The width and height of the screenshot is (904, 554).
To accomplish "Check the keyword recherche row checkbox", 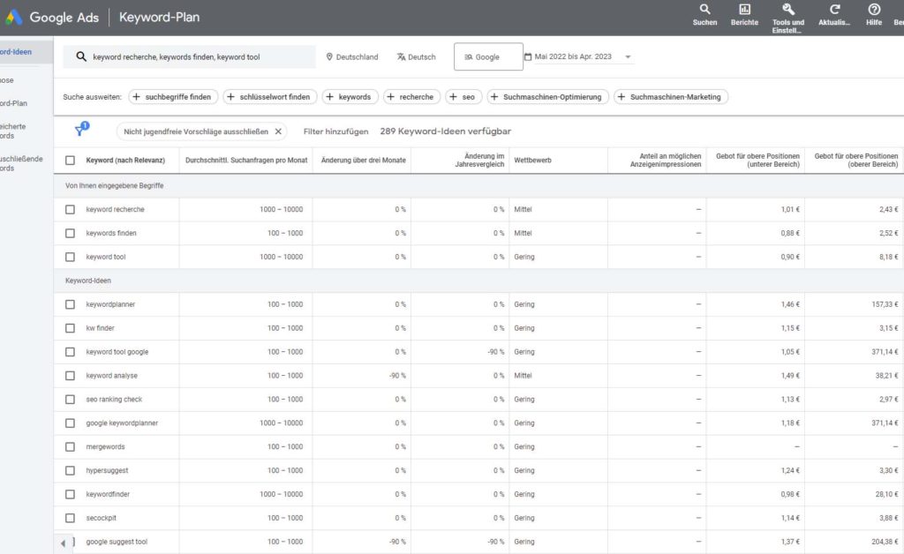I will click(70, 209).
